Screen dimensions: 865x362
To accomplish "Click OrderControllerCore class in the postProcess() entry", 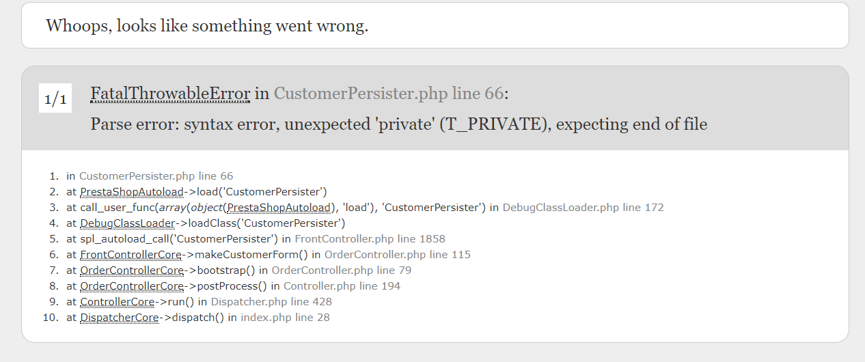I will (x=132, y=286).
